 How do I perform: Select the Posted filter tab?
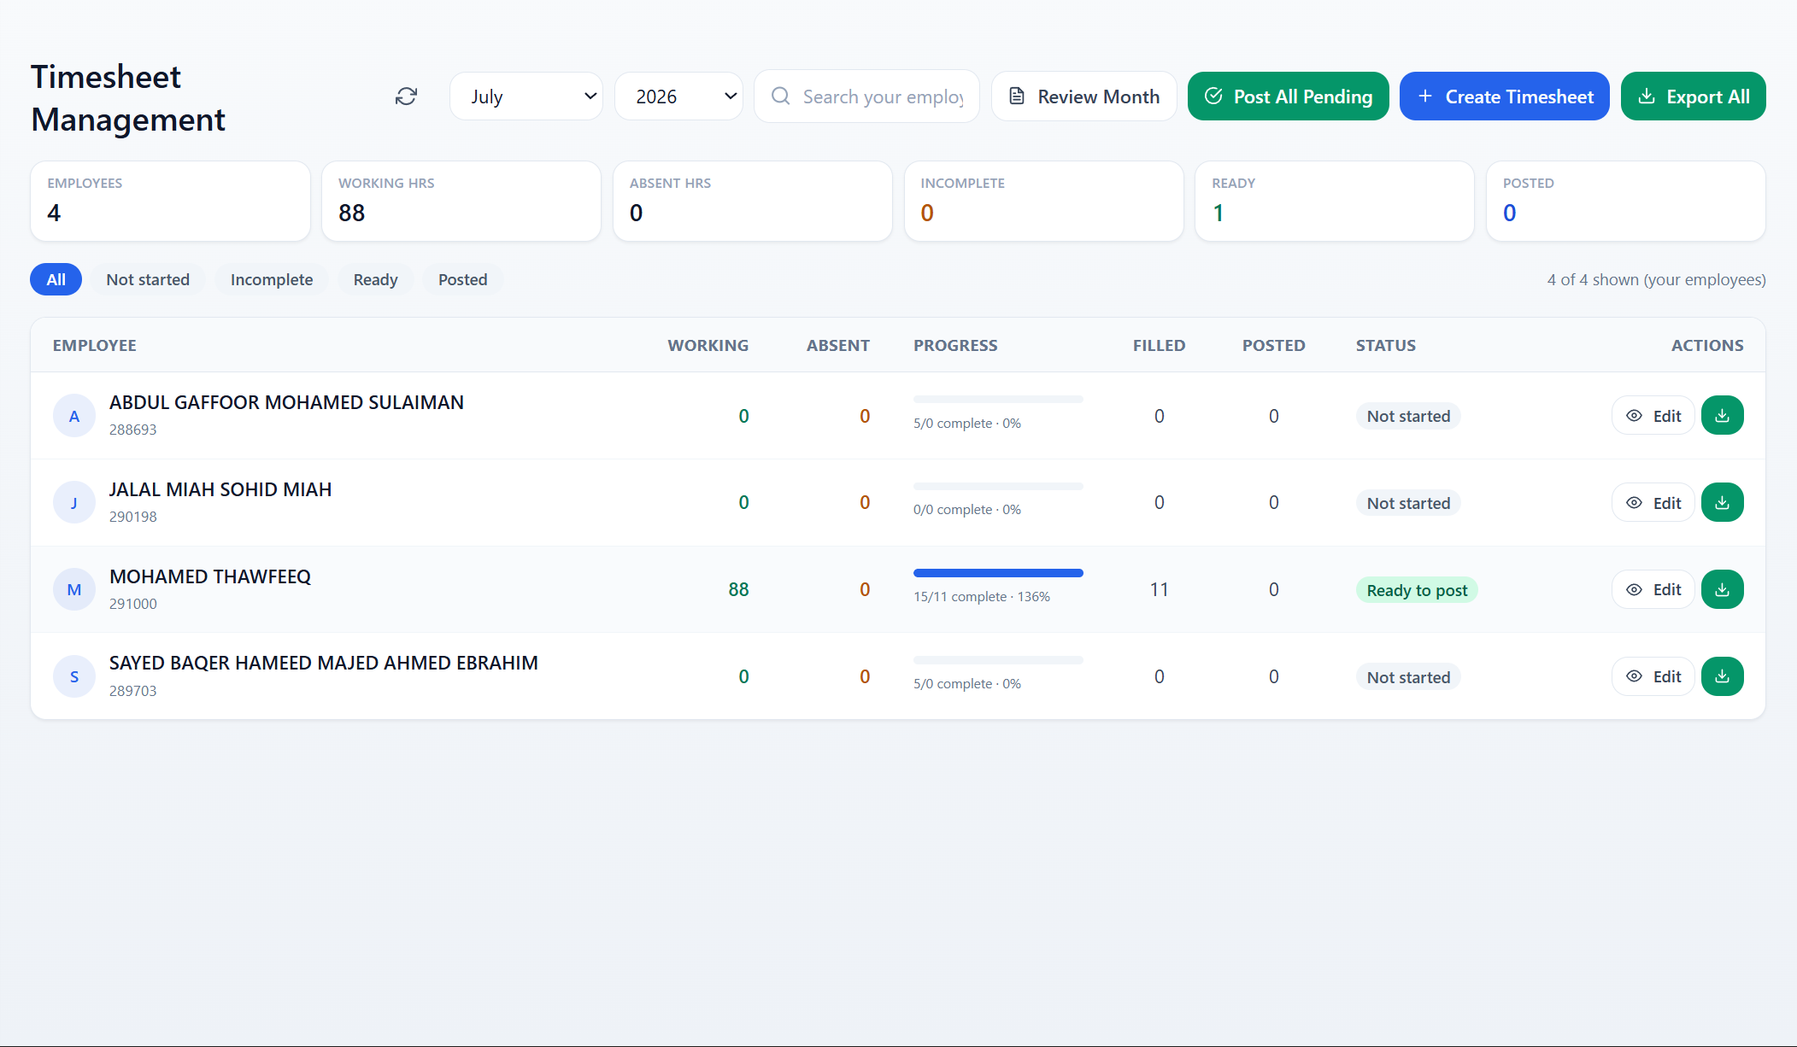(x=463, y=279)
